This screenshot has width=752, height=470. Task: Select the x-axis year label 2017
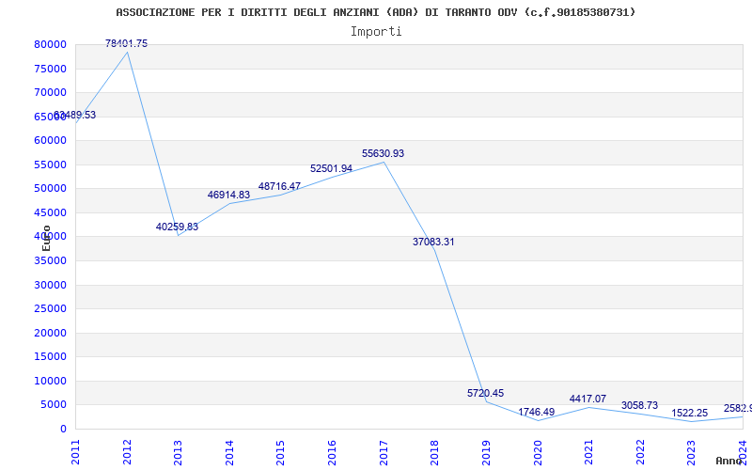tap(384, 452)
